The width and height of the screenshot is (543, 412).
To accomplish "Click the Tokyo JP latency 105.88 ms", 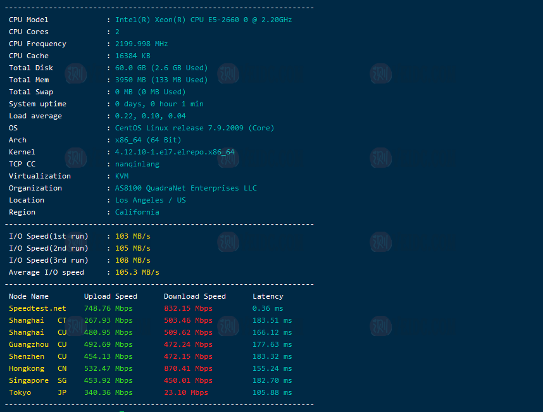I will 272,392.
